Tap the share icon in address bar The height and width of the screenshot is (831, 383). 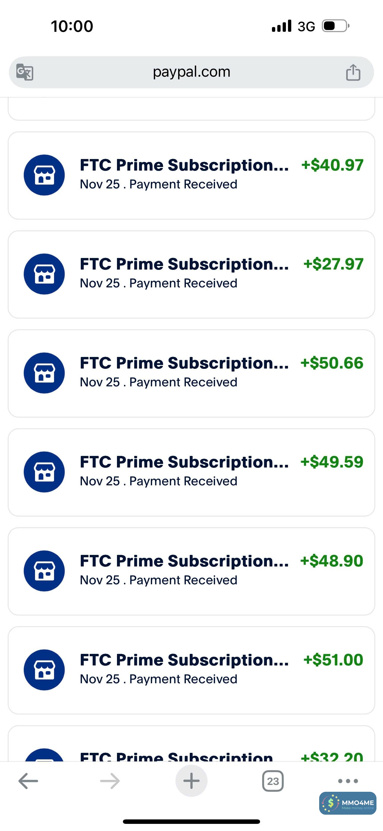[x=353, y=72]
